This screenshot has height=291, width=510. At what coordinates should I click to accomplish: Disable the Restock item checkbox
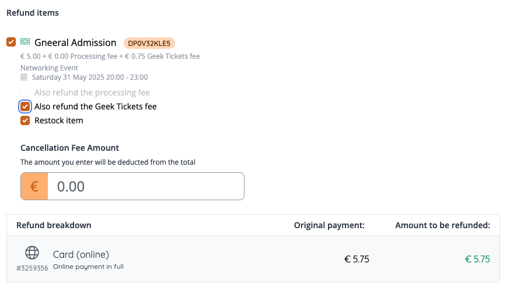click(x=25, y=120)
